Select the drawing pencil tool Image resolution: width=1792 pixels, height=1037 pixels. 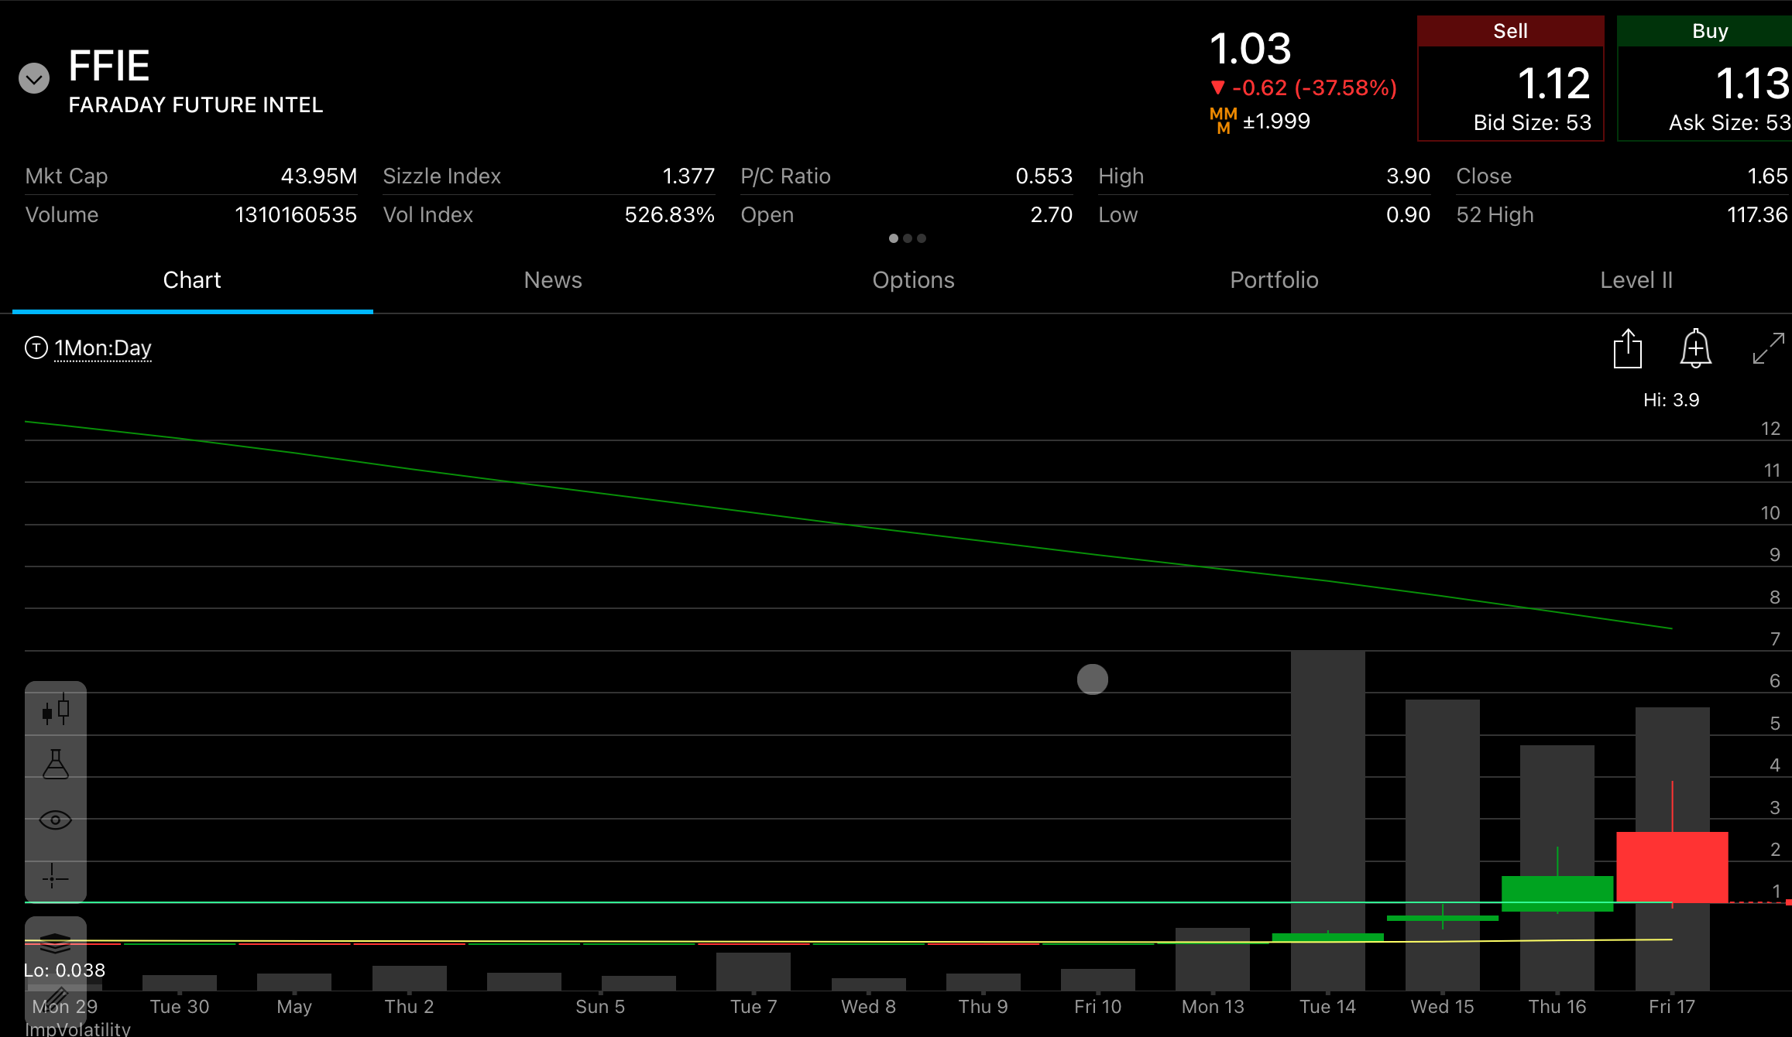click(56, 997)
